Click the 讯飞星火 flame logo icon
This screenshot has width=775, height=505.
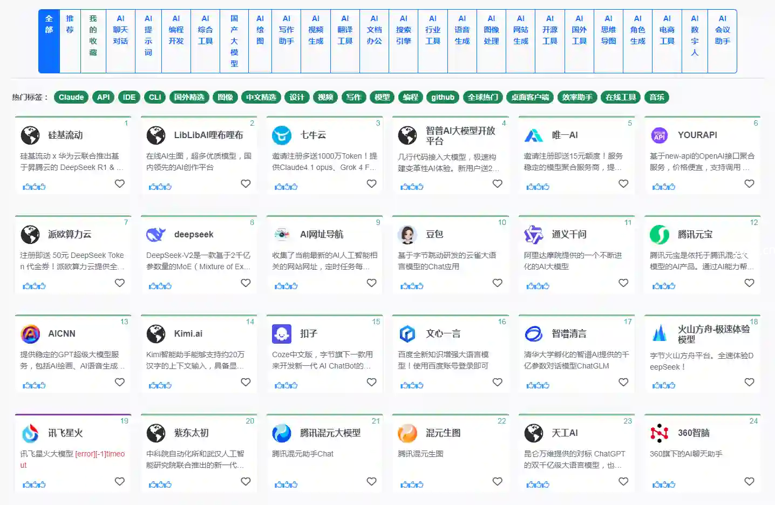(x=30, y=433)
